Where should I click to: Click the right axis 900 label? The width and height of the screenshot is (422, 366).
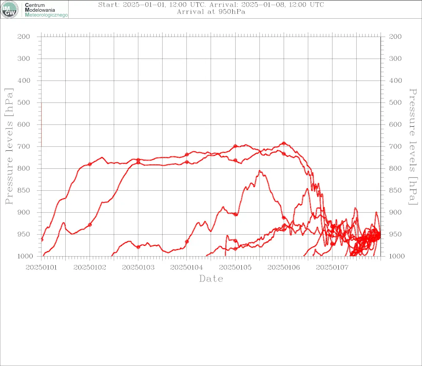tap(395, 212)
